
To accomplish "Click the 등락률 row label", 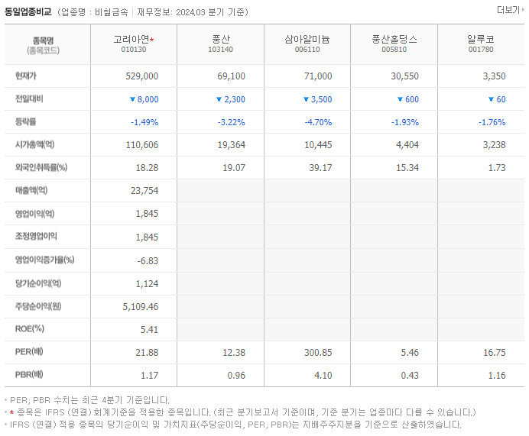I will pos(26,121).
